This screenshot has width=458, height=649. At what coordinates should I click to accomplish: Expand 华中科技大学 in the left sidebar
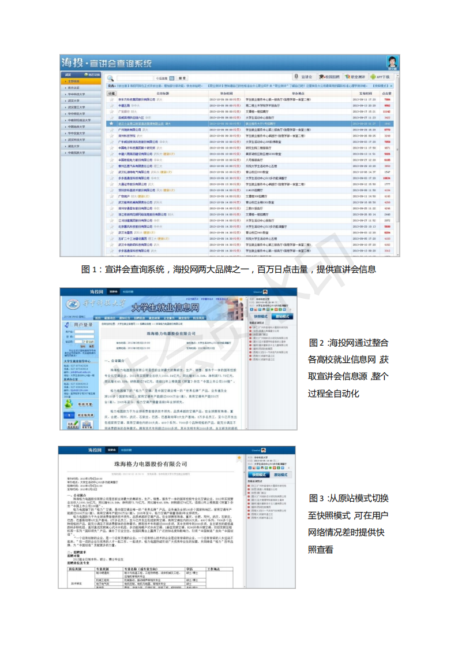click(x=81, y=94)
